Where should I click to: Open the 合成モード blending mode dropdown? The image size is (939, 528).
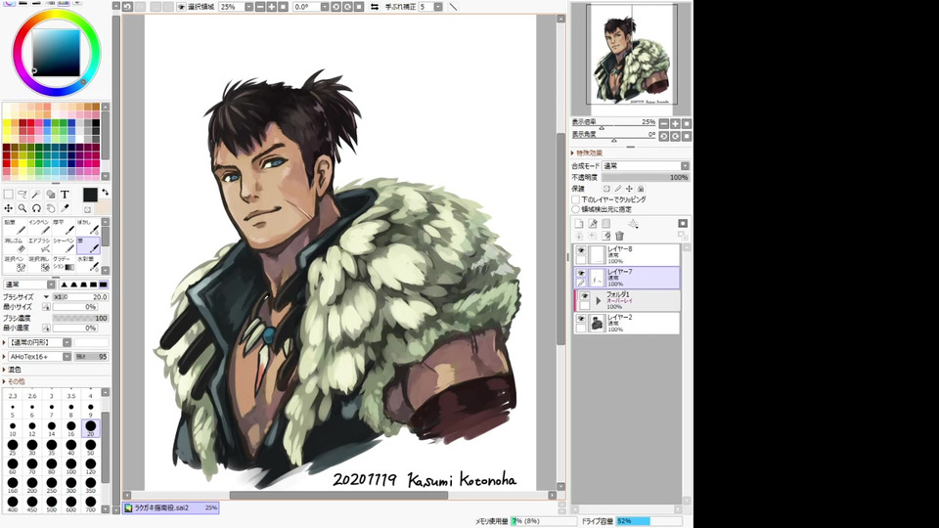[x=646, y=166]
